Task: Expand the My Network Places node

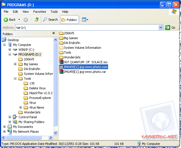Action: (x=4, y=132)
